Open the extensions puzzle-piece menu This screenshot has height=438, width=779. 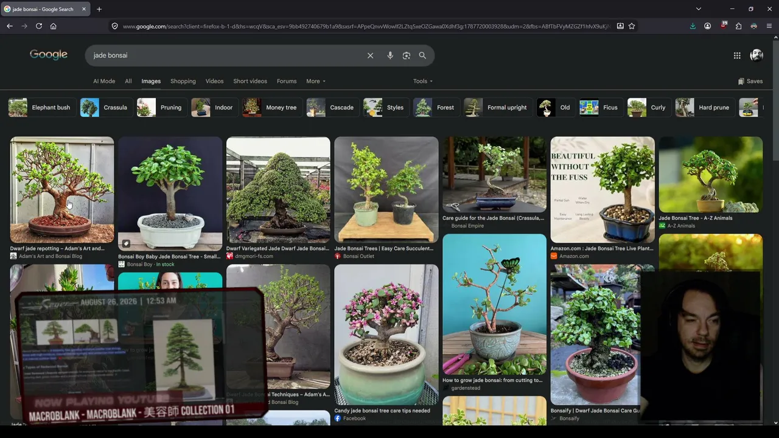[x=738, y=26]
